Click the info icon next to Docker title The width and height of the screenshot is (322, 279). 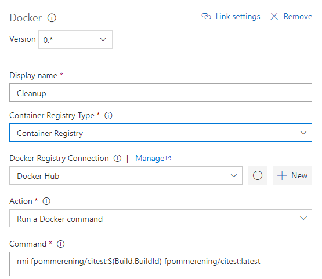pyautogui.click(x=52, y=18)
